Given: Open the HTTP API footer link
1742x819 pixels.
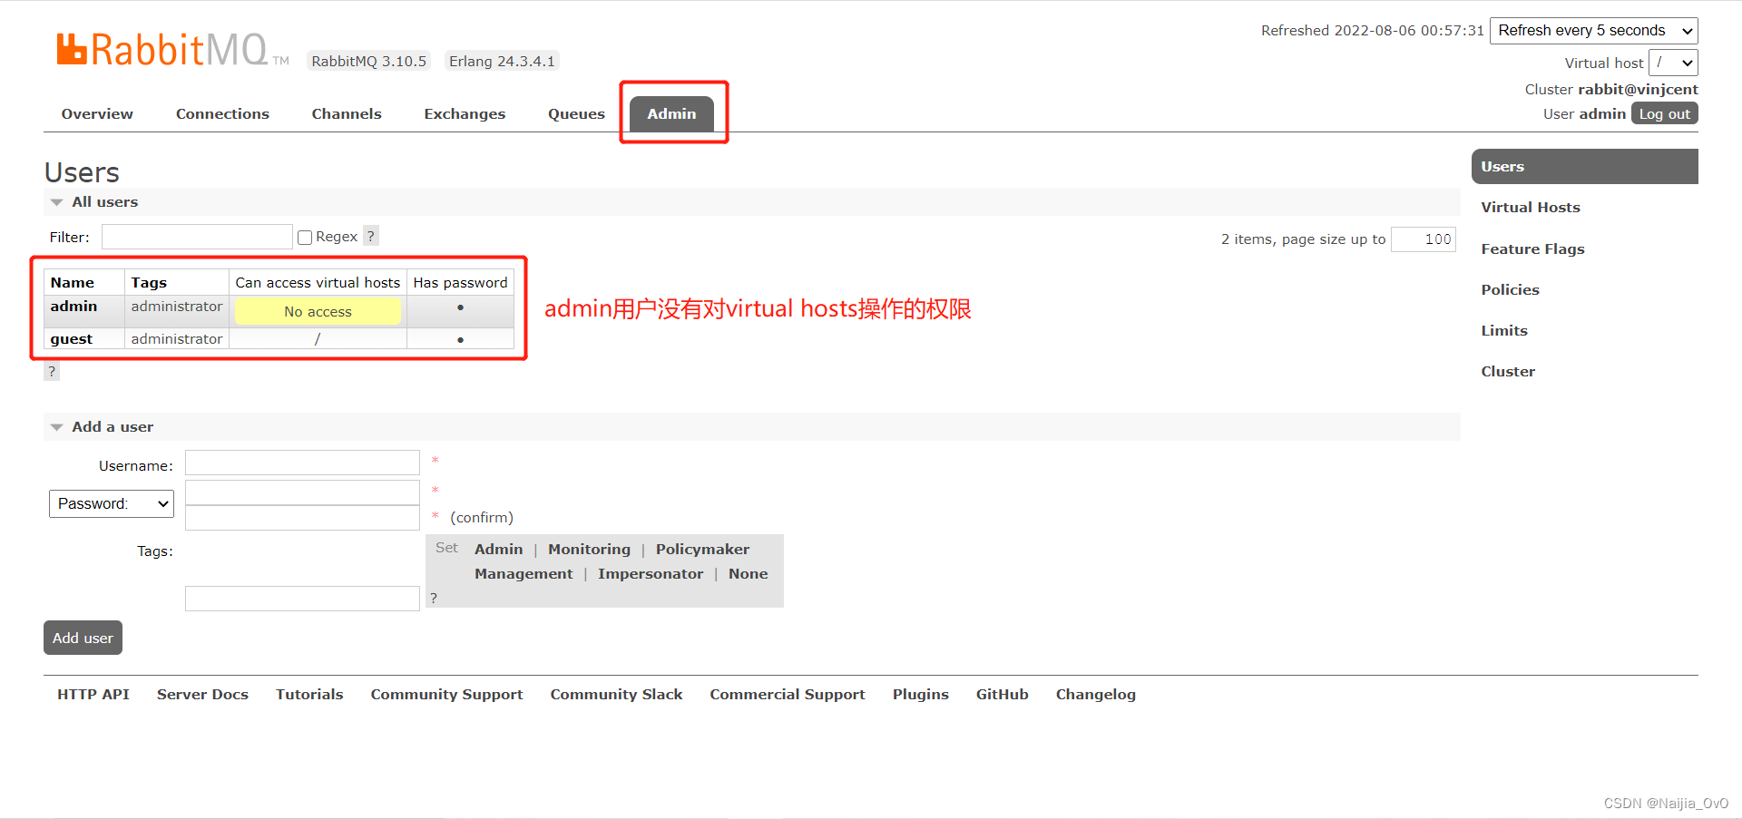Looking at the screenshot, I should tap(93, 695).
